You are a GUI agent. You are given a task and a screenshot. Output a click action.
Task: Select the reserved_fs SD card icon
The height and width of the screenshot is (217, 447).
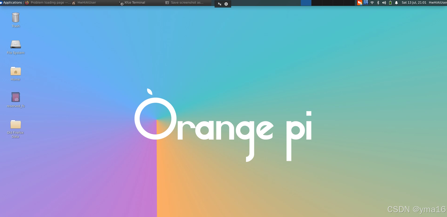16,100
